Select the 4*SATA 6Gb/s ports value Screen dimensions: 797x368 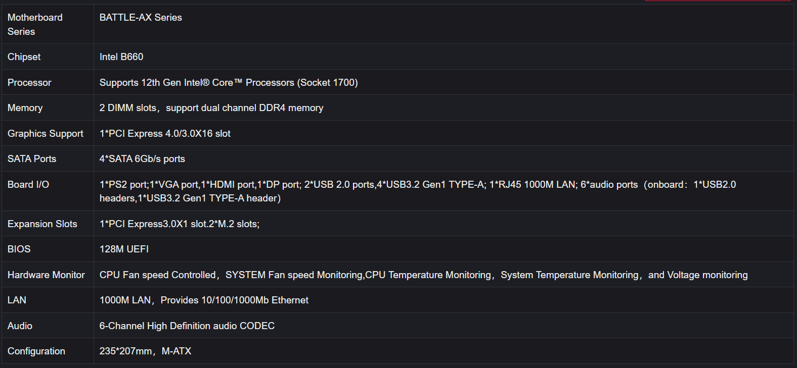click(x=142, y=159)
